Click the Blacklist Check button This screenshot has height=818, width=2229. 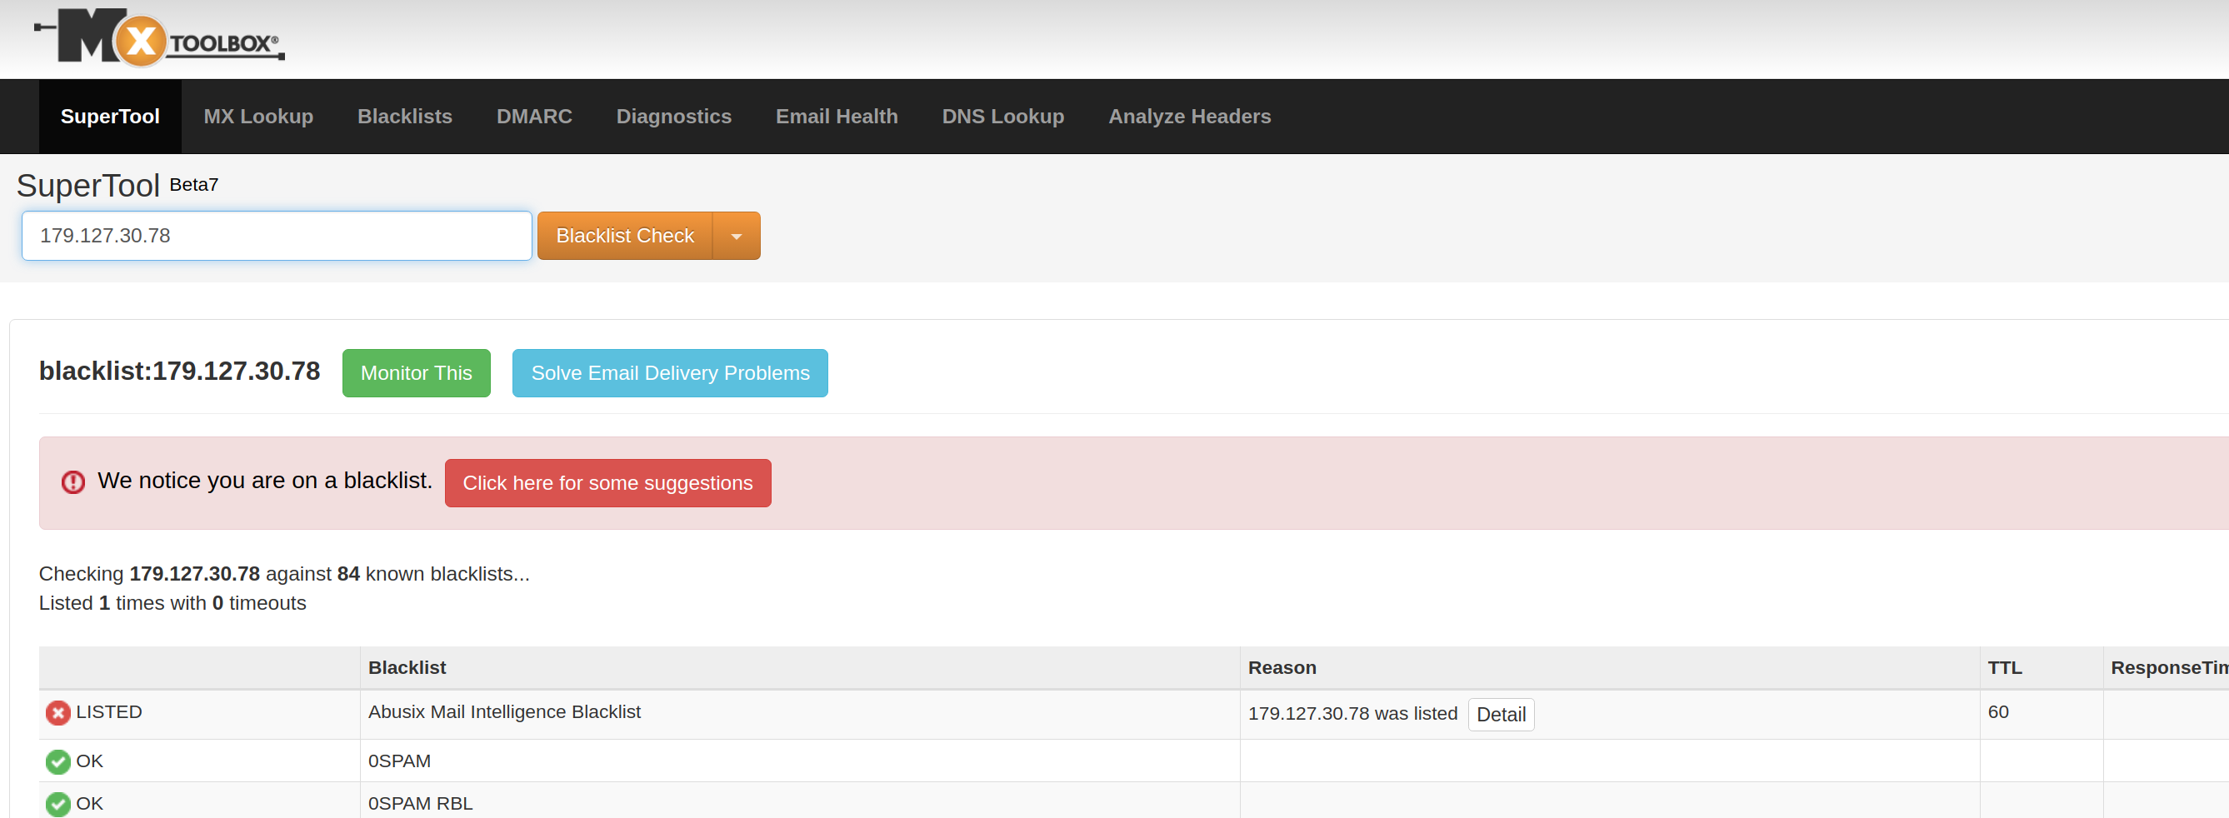pos(625,236)
